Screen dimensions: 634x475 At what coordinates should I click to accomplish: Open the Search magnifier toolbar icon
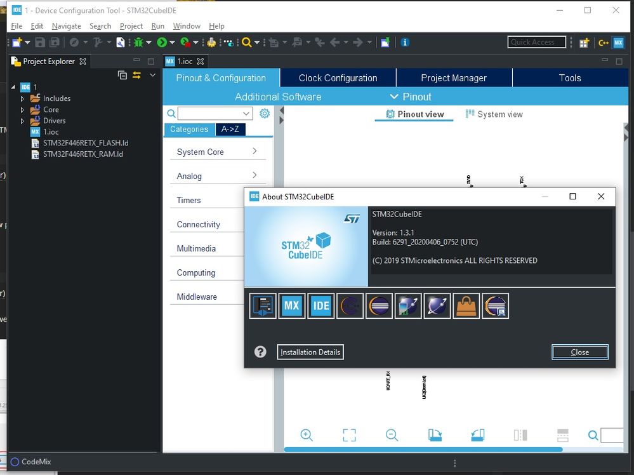pyautogui.click(x=246, y=43)
